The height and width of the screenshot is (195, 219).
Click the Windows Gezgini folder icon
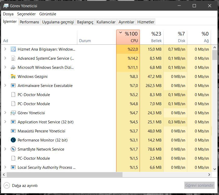(13, 77)
